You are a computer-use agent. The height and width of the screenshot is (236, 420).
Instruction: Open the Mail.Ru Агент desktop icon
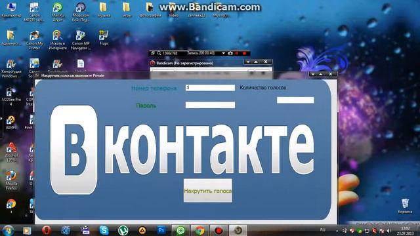point(58,12)
